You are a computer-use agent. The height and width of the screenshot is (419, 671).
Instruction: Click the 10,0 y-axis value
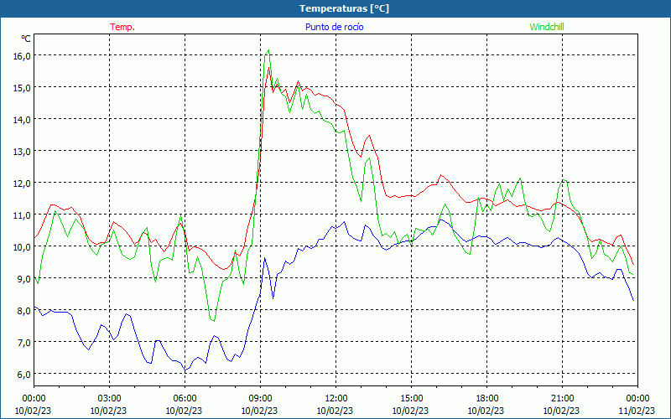pos(22,247)
